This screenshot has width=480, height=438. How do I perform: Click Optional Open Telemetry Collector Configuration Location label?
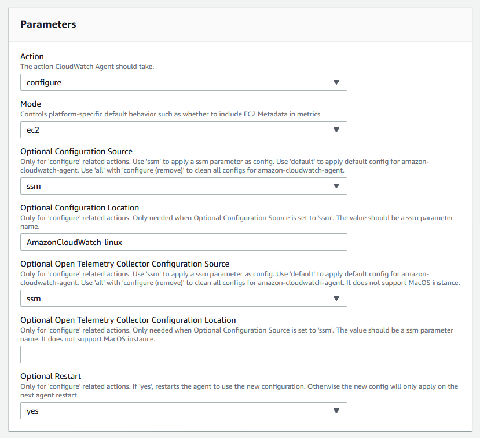click(128, 320)
